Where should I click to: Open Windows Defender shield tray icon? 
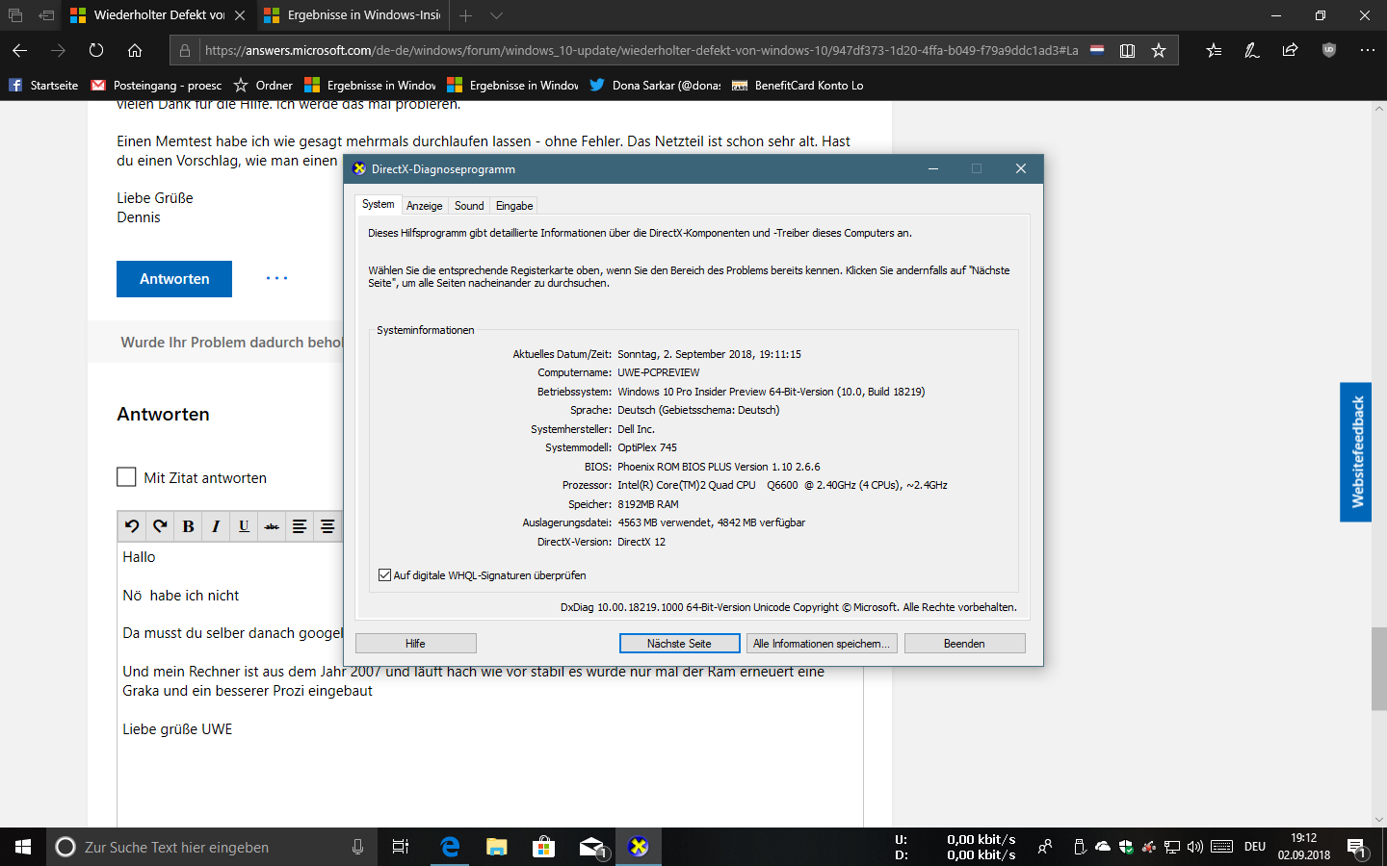(x=1126, y=847)
